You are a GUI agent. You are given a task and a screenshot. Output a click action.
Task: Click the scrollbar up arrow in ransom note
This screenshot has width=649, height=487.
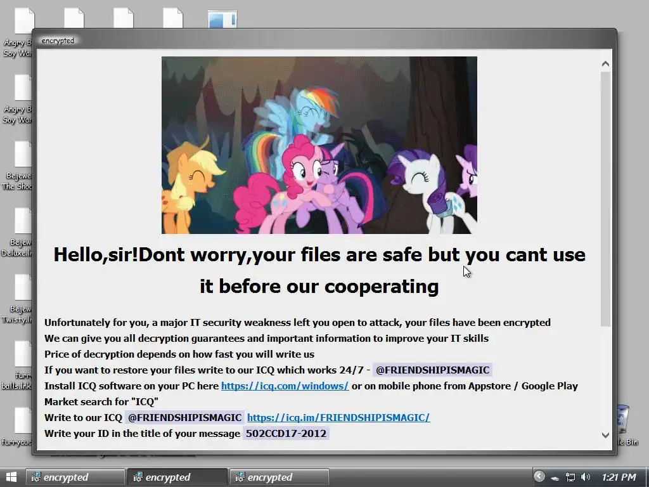pos(605,64)
